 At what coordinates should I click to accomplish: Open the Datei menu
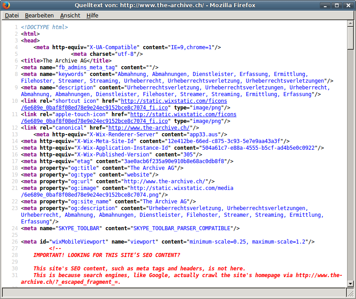tap(12, 16)
